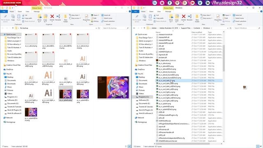The width and height of the screenshot is (263, 148).
Task: Switch to View tab in left window
Action: (x=28, y=12)
